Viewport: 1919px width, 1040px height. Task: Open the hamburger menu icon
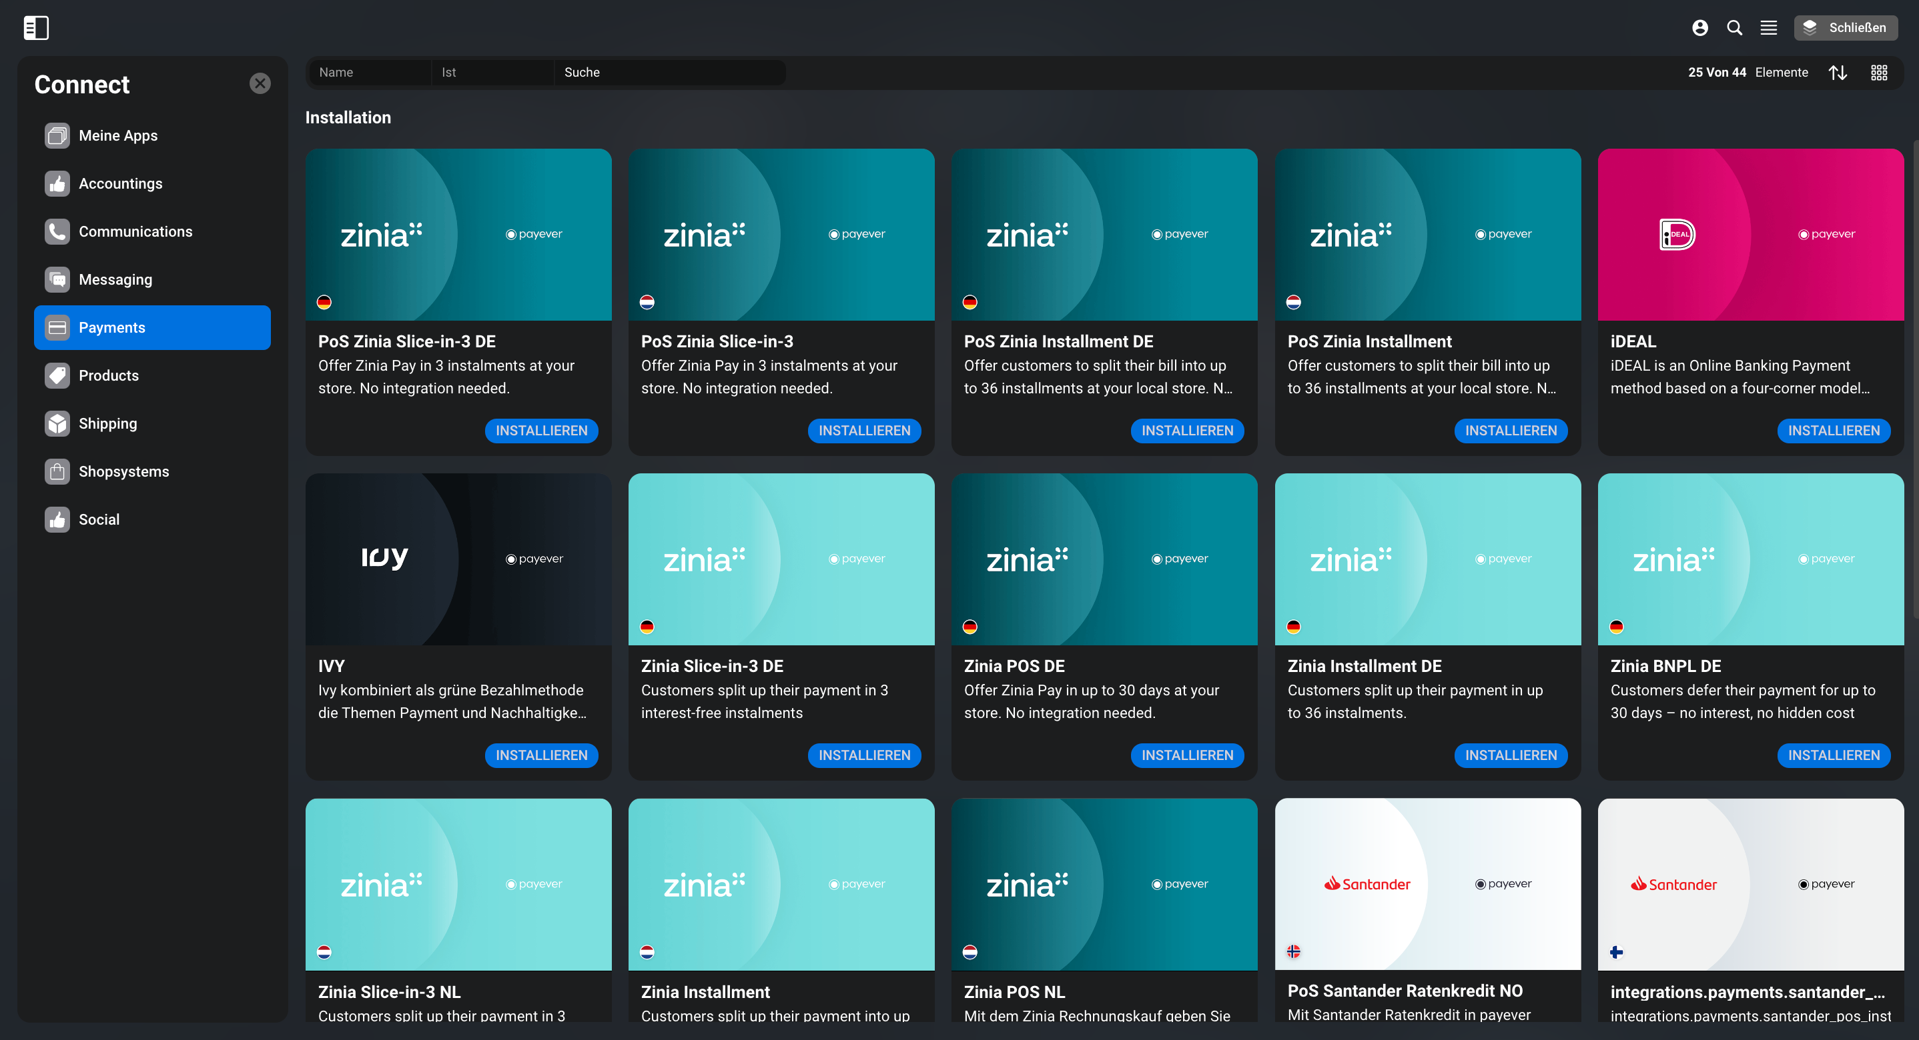(x=1768, y=27)
